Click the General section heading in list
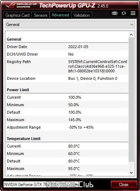 (14, 39)
